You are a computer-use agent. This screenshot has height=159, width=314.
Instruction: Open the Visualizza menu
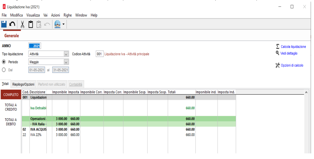point(33,15)
